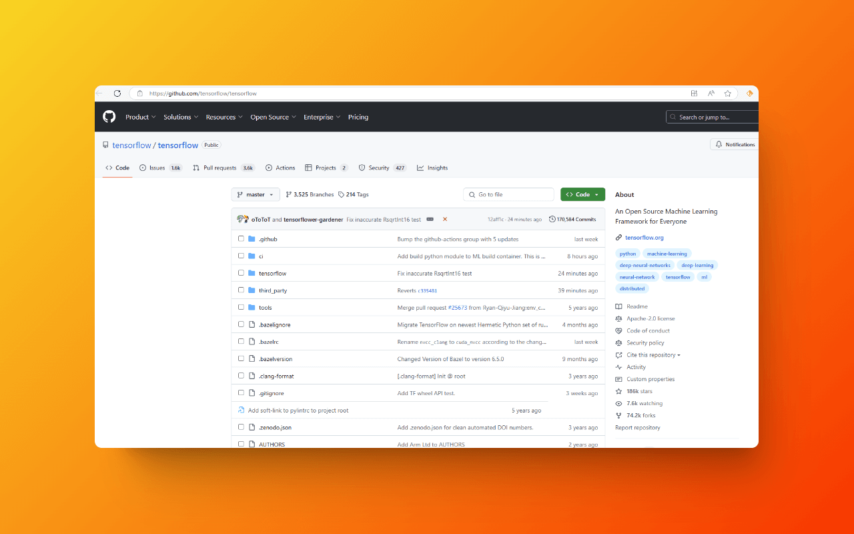Click the tools folder icon
The image size is (854, 534).
252,307
